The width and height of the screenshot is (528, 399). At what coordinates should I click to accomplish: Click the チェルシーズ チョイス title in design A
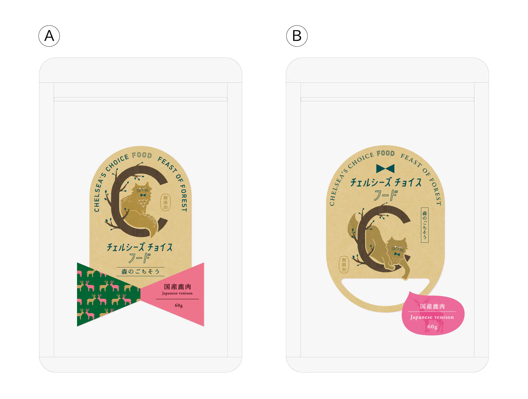(140, 247)
